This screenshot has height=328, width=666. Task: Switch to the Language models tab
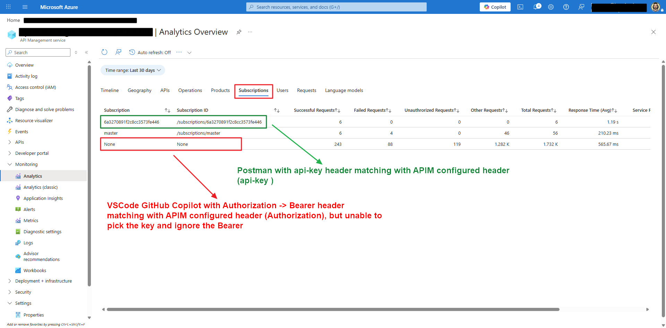coord(344,90)
